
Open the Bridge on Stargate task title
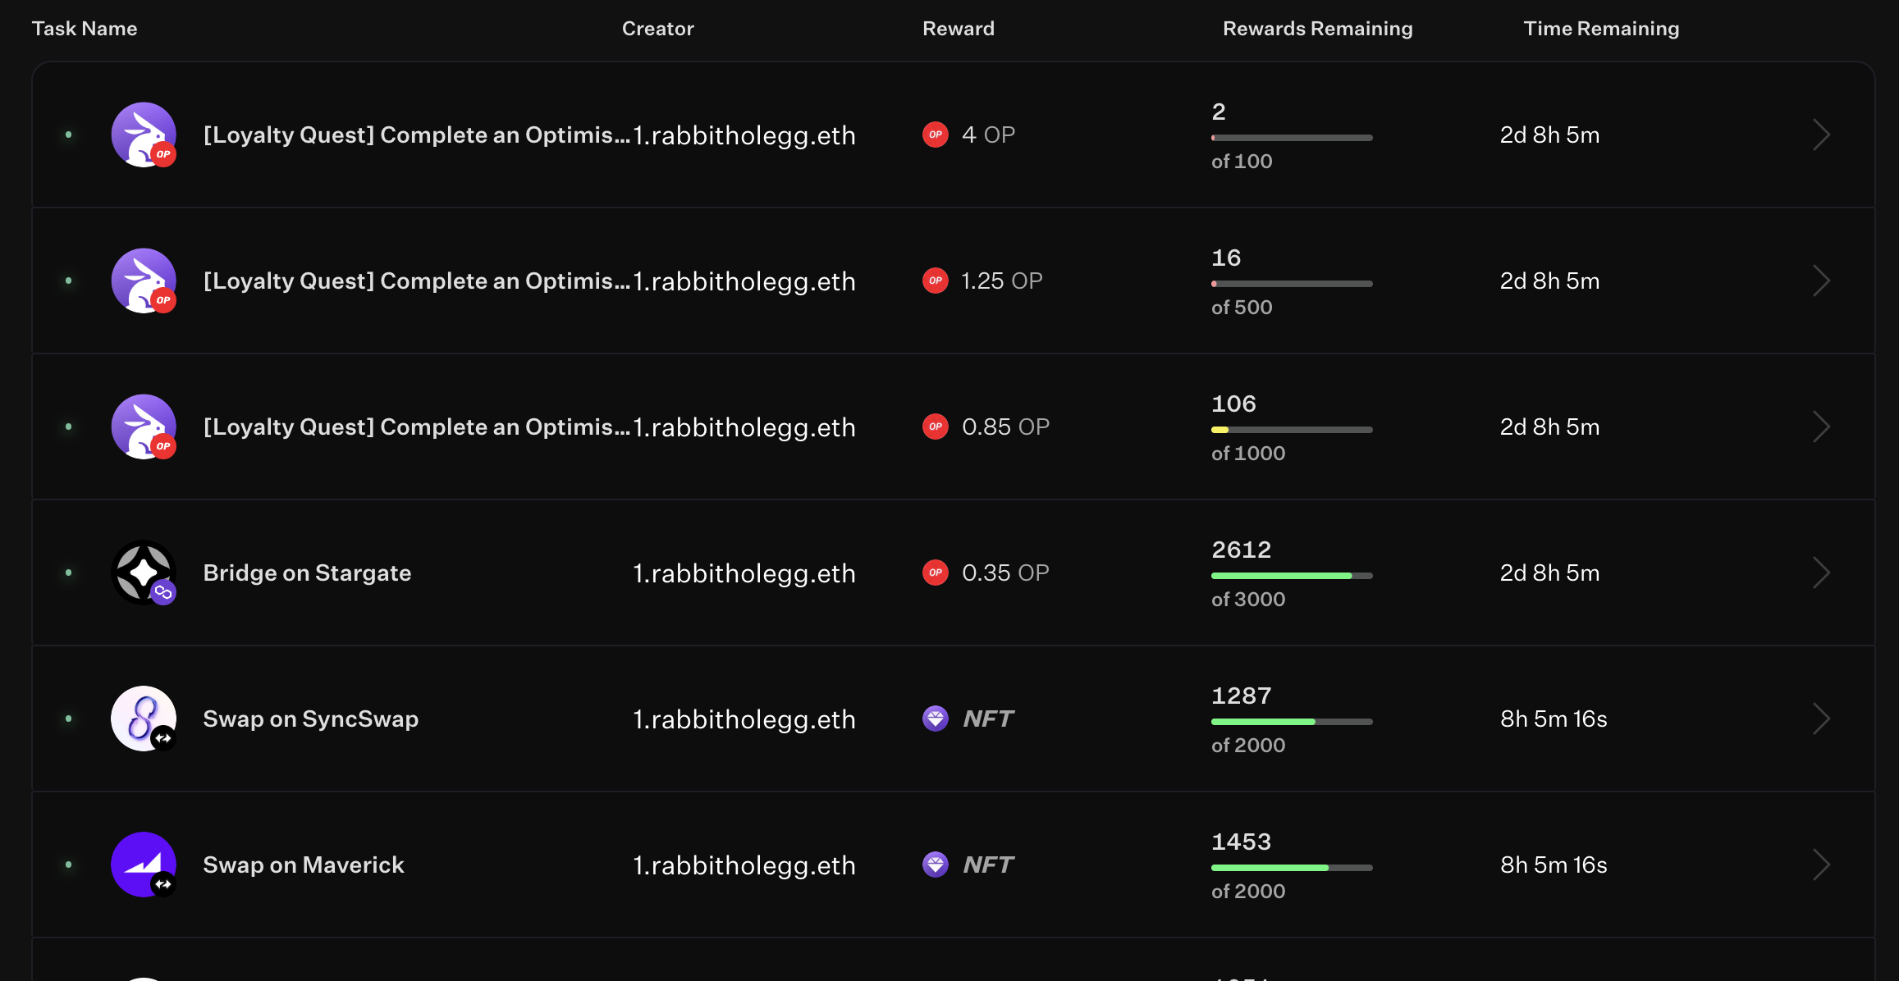pyautogui.click(x=307, y=573)
